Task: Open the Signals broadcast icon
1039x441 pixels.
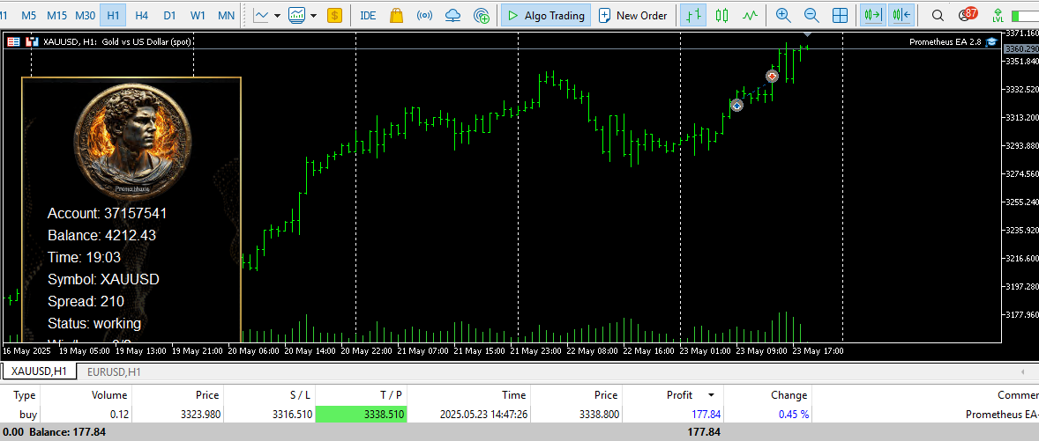Action: tap(425, 15)
